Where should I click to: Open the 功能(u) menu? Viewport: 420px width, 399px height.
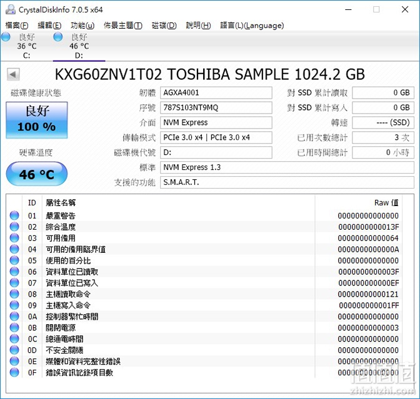(82, 26)
